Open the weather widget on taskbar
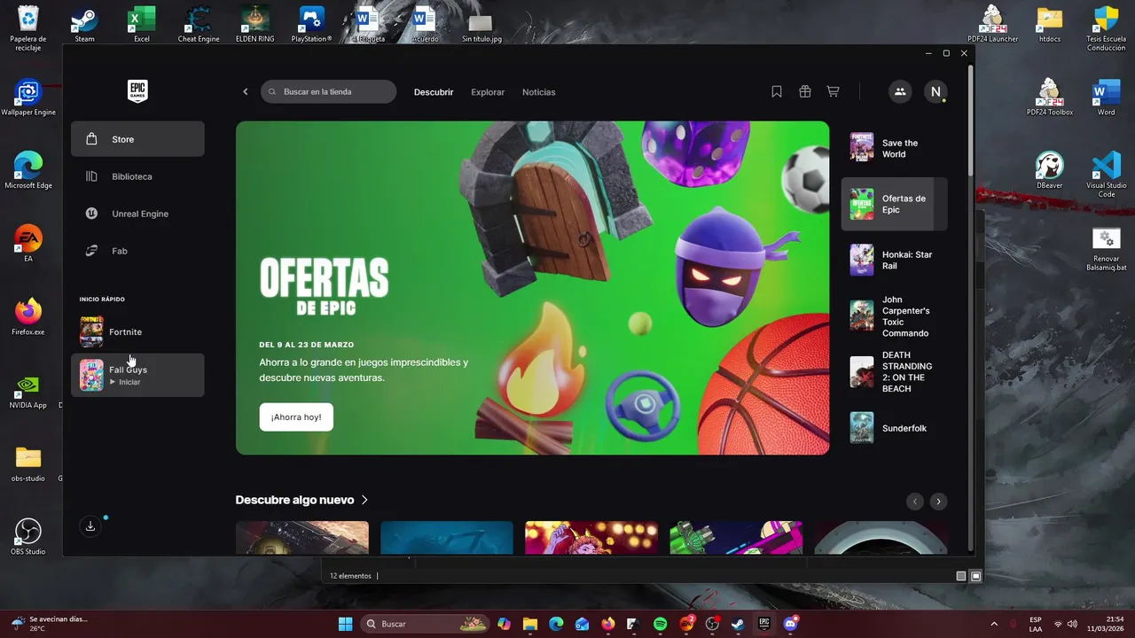The width and height of the screenshot is (1135, 638). [51, 624]
